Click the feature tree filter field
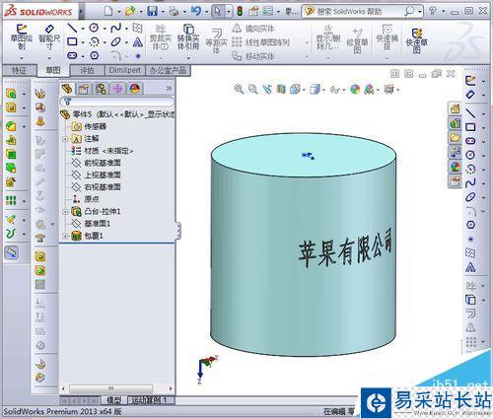 (116, 102)
